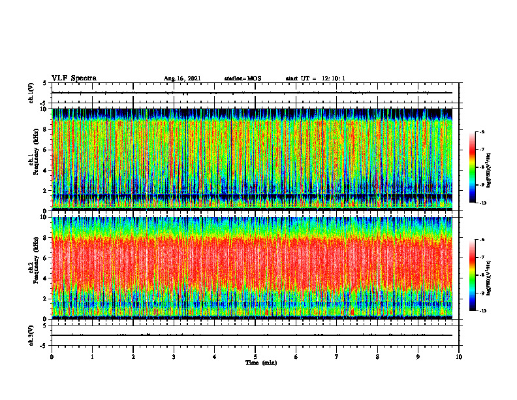Click the time axis tick label "10"
Viewport: 517px width, 400px height.
point(459,357)
